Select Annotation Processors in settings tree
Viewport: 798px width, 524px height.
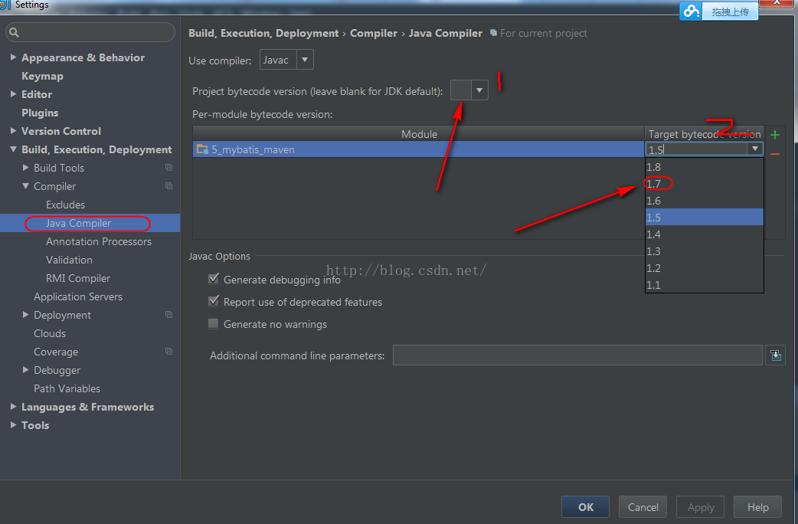point(98,241)
